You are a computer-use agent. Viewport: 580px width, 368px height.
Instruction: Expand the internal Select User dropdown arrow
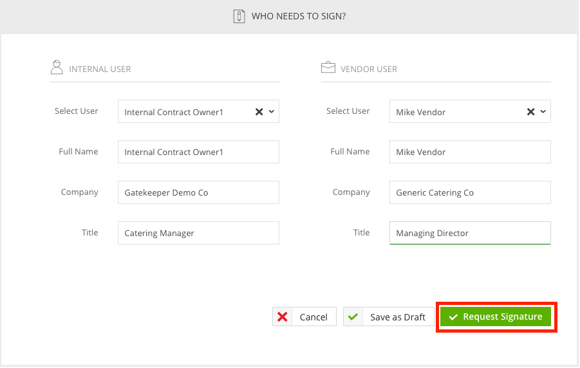tap(272, 111)
